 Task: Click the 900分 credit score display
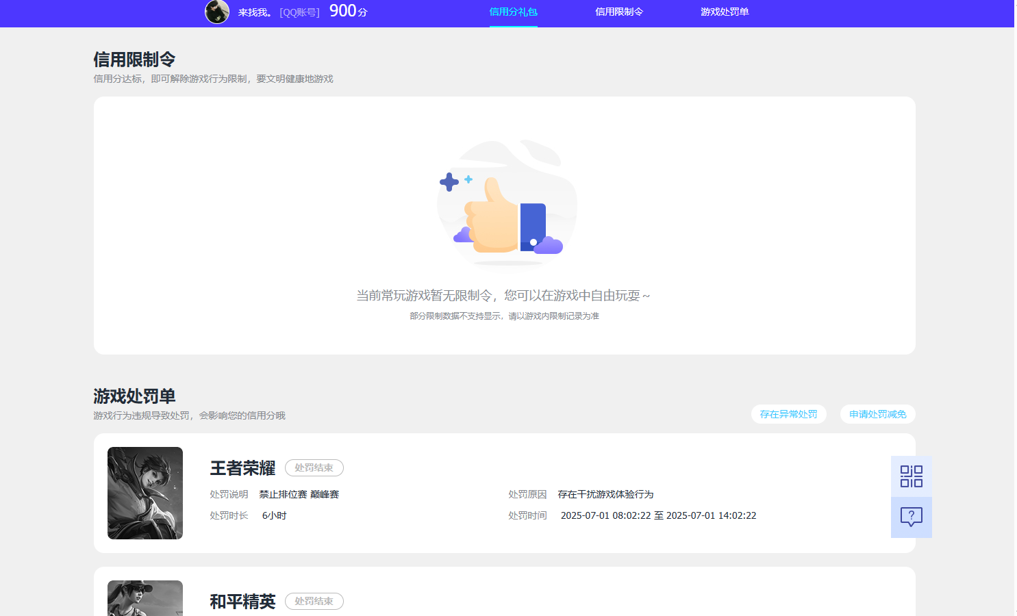346,11
